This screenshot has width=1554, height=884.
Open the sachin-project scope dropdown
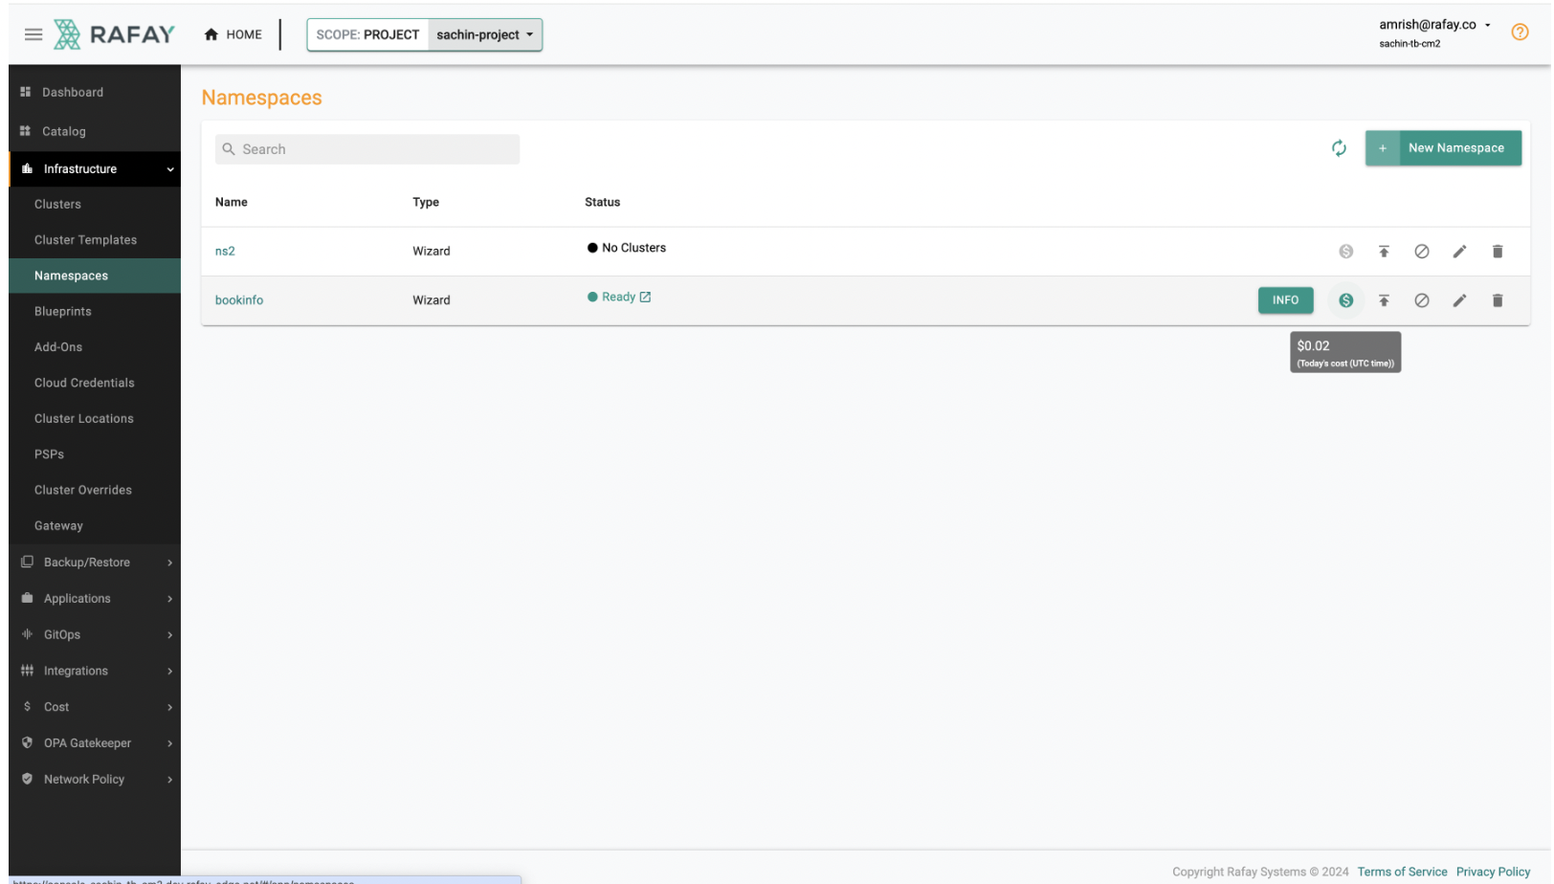pos(484,34)
